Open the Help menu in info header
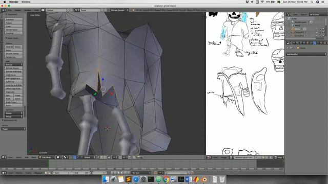328x184 pixels. (36, 10)
